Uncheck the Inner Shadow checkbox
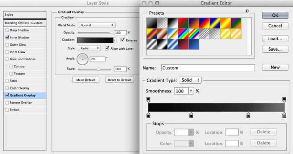 coord(7,37)
